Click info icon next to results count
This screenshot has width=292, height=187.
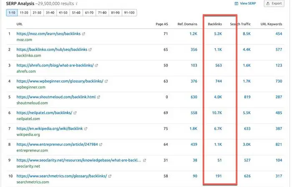[77, 3]
